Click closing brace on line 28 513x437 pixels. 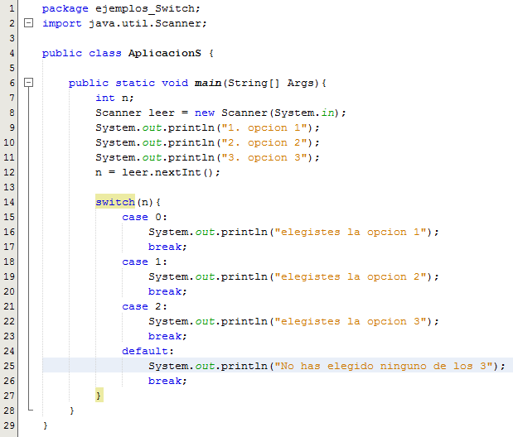click(x=72, y=411)
